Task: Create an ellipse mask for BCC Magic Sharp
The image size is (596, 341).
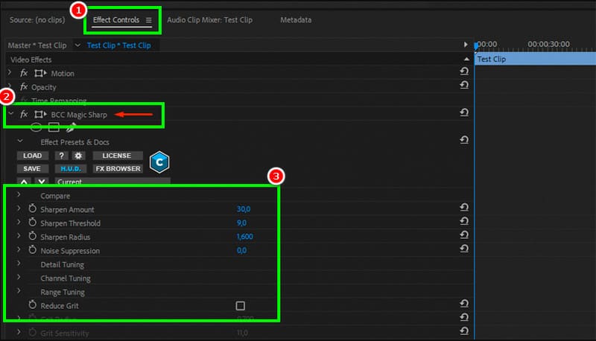Action: (35, 127)
